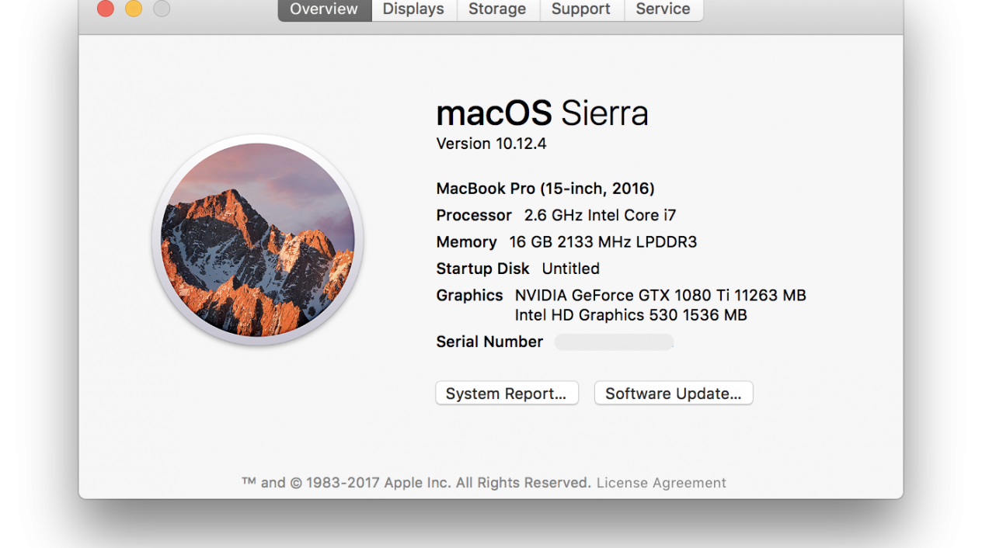
Task: Close the About This Mac window
Action: coord(106,9)
